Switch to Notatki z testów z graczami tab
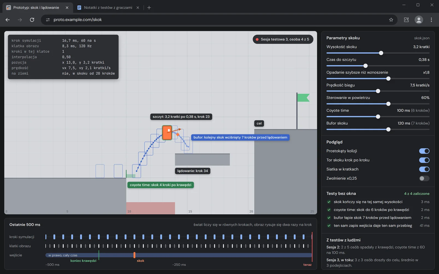 click(x=108, y=8)
